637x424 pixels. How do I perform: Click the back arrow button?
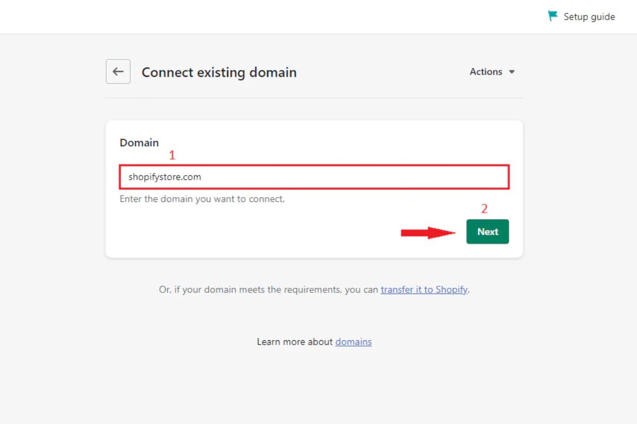click(x=118, y=72)
